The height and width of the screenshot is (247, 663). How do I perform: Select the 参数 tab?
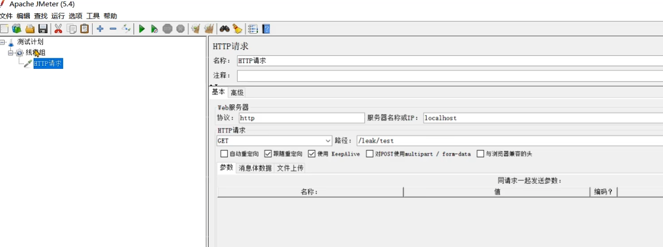226,168
